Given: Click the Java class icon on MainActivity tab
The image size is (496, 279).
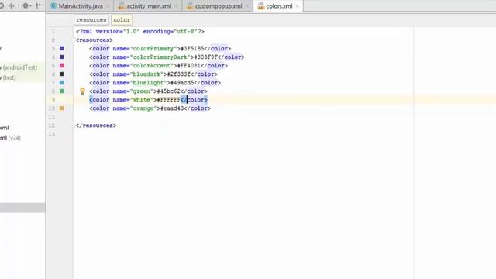Looking at the screenshot, I should 53,6.
